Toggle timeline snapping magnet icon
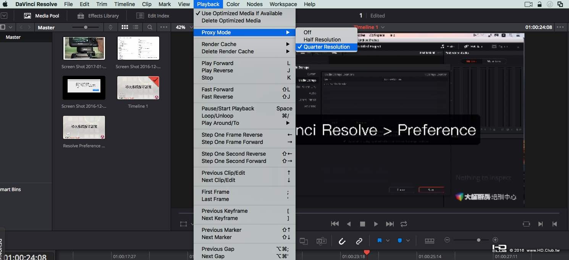569x260 pixels. point(342,241)
